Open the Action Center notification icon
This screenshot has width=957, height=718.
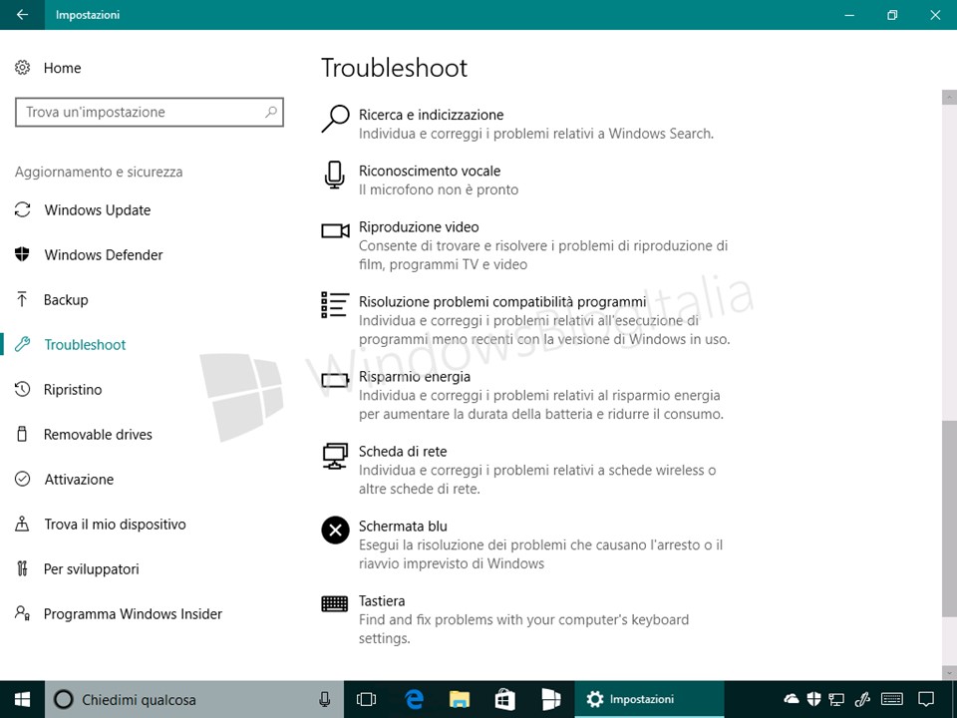[926, 698]
